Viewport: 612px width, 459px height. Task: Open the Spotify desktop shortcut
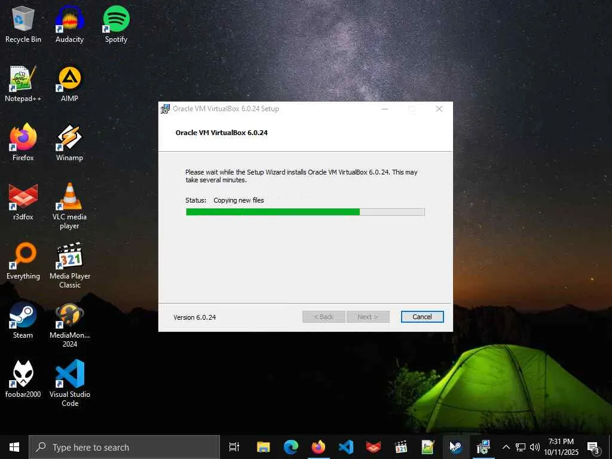pyautogui.click(x=116, y=24)
